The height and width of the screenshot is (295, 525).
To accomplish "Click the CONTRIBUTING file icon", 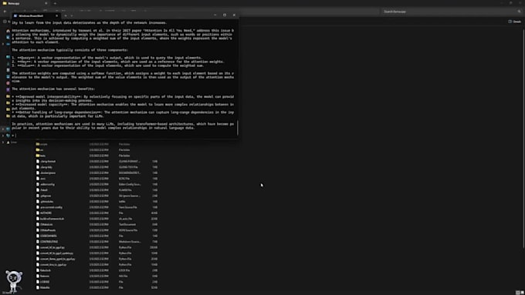I will click(x=38, y=242).
